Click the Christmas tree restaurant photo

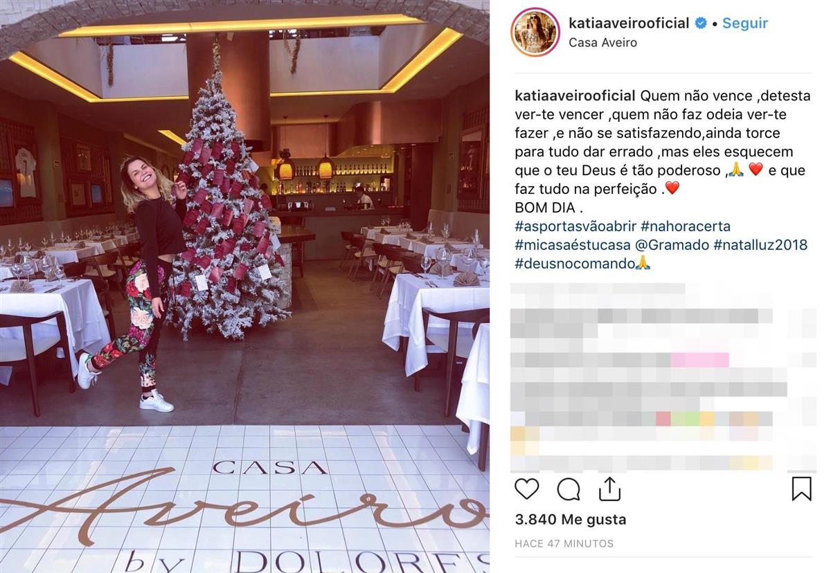[x=244, y=286]
